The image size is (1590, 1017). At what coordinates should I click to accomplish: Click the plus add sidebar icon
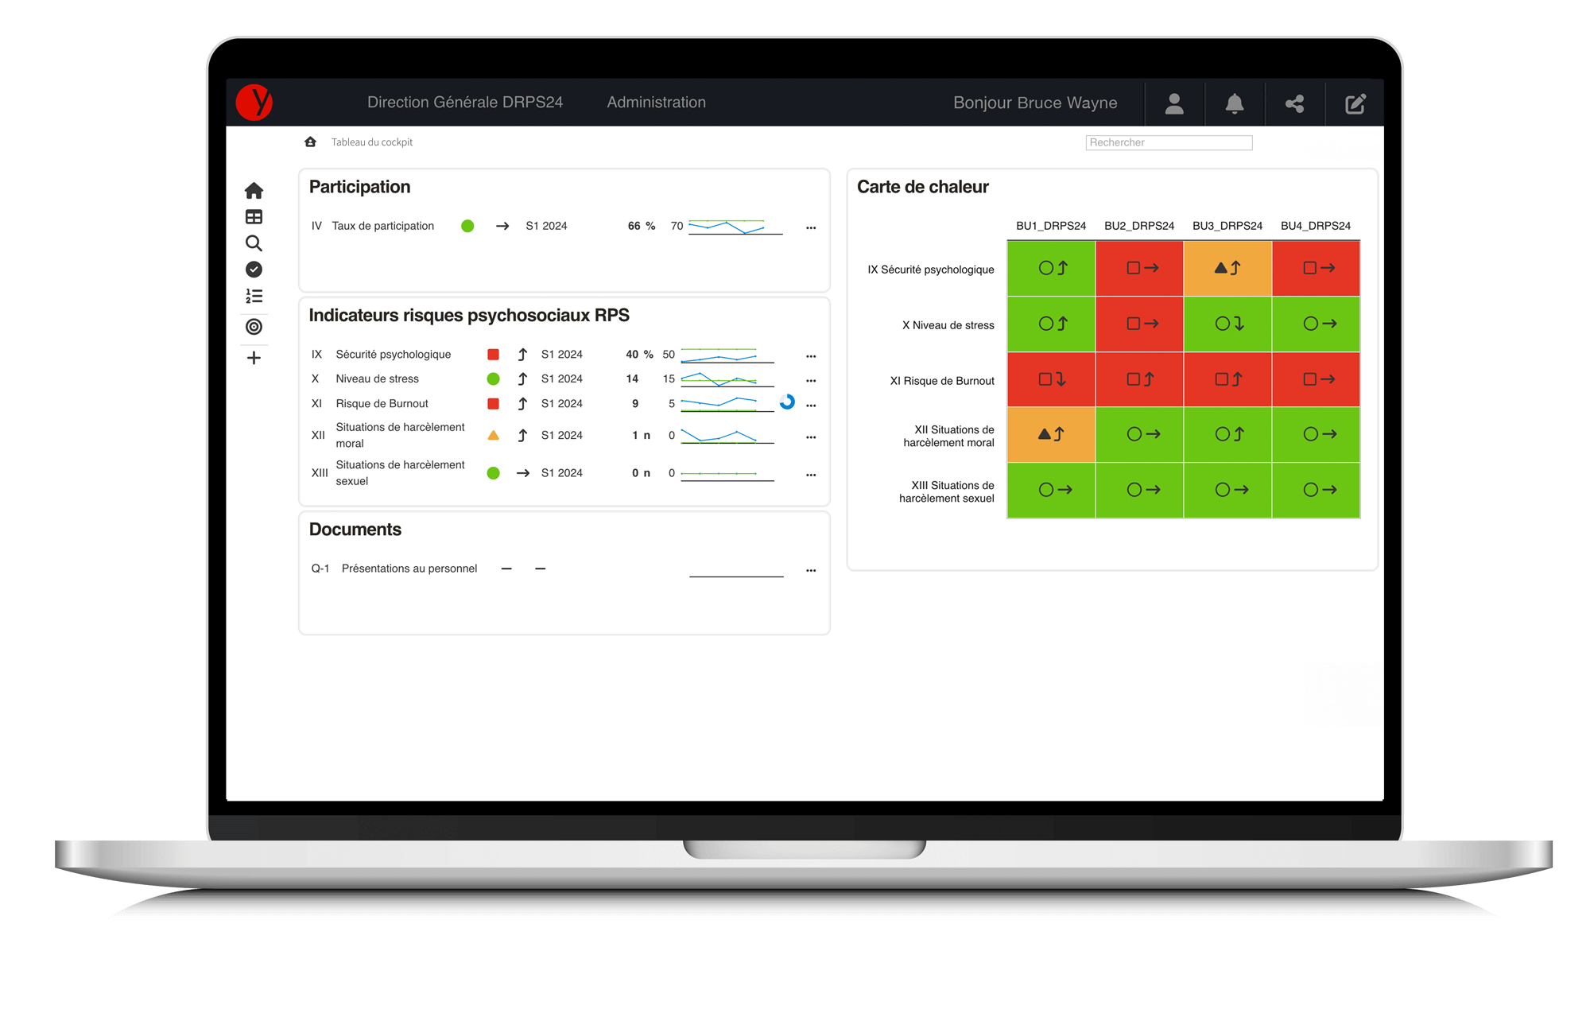254,358
